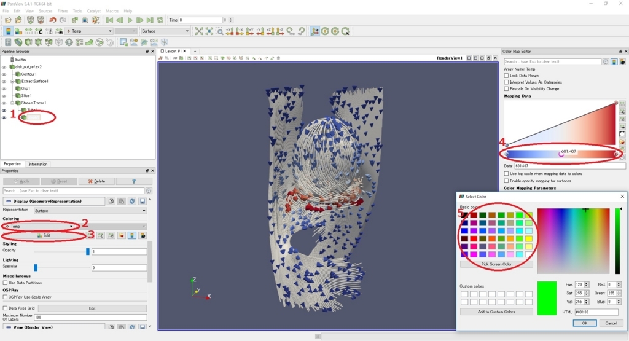
Task: Rotate view 90 degrees clockwise
Action: [291, 31]
